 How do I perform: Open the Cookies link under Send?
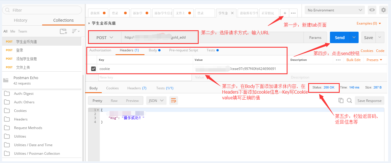(x=367, y=51)
